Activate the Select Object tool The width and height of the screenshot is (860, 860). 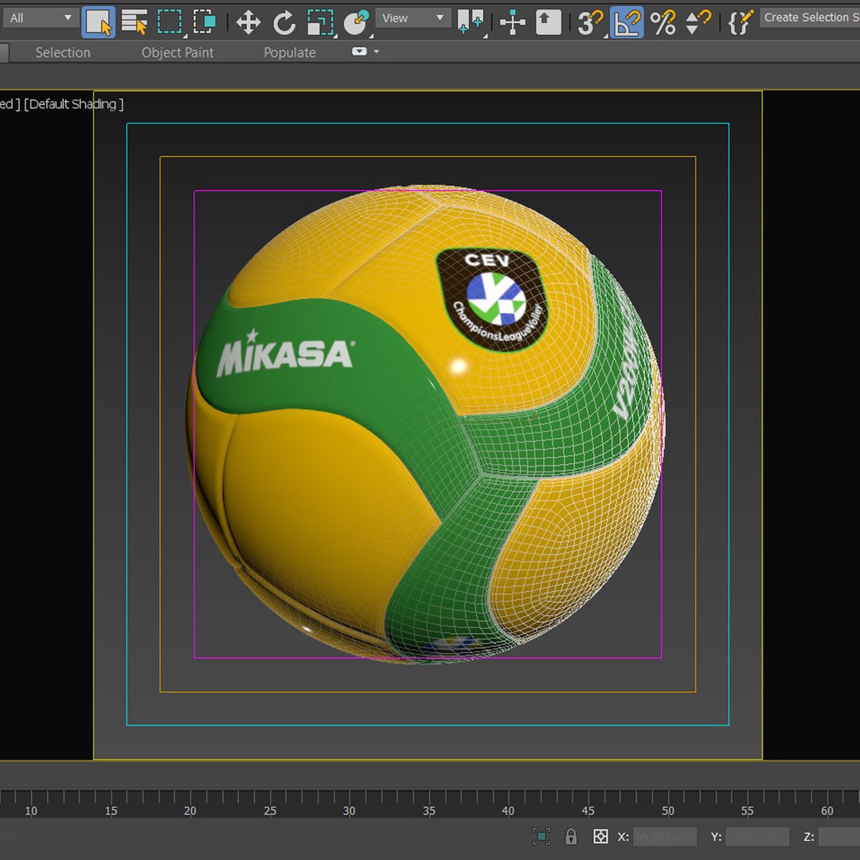tap(98, 22)
